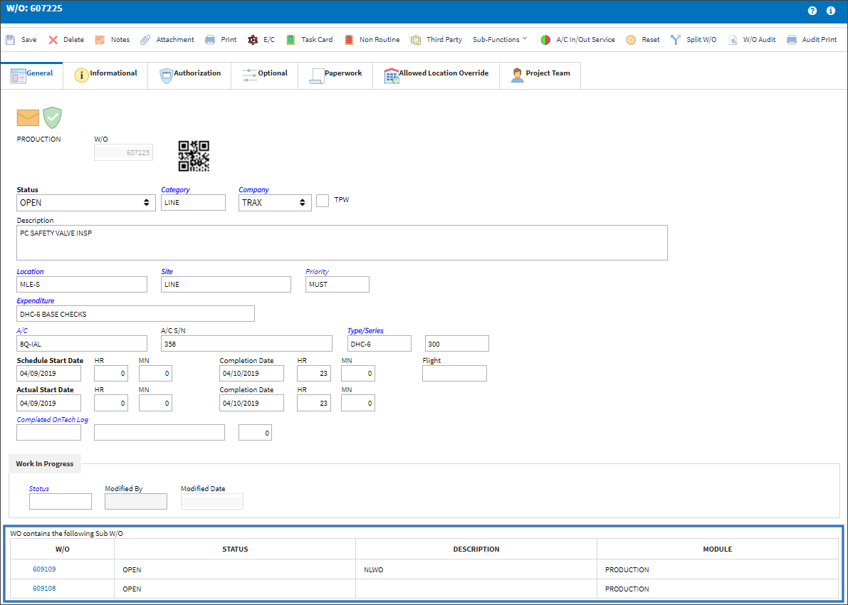The height and width of the screenshot is (605, 848).
Task: Click the Actual Start Date field
Action: (x=48, y=403)
